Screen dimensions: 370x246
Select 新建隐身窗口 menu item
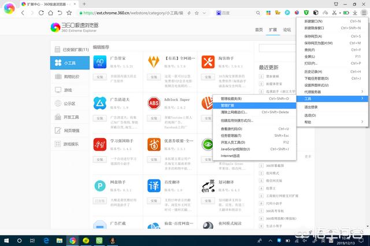click(x=332, y=28)
